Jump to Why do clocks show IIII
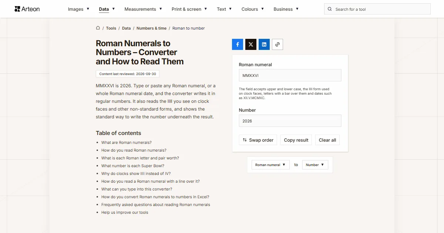The width and height of the screenshot is (444, 233). pyautogui.click(x=136, y=173)
